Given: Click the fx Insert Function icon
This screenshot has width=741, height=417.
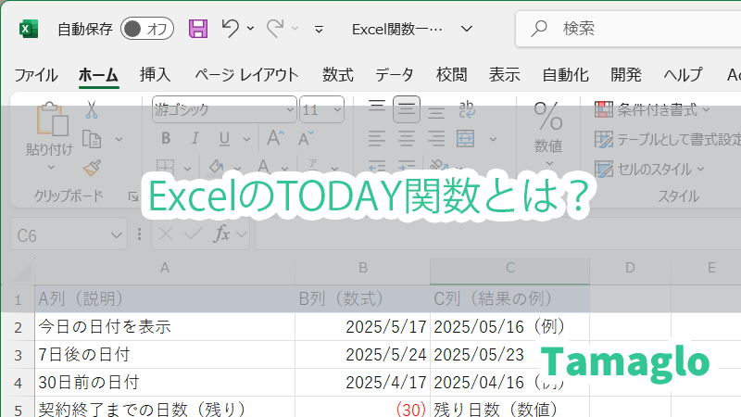Looking at the screenshot, I should click(x=222, y=234).
